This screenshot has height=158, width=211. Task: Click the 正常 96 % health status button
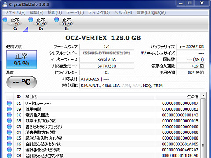pos(22,60)
